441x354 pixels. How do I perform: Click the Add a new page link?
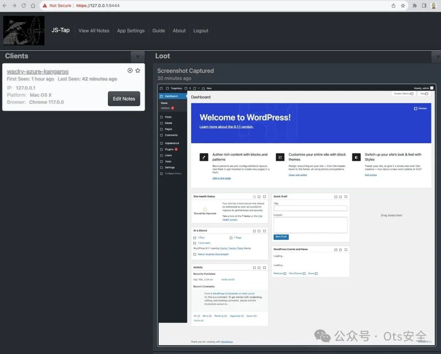222,178
